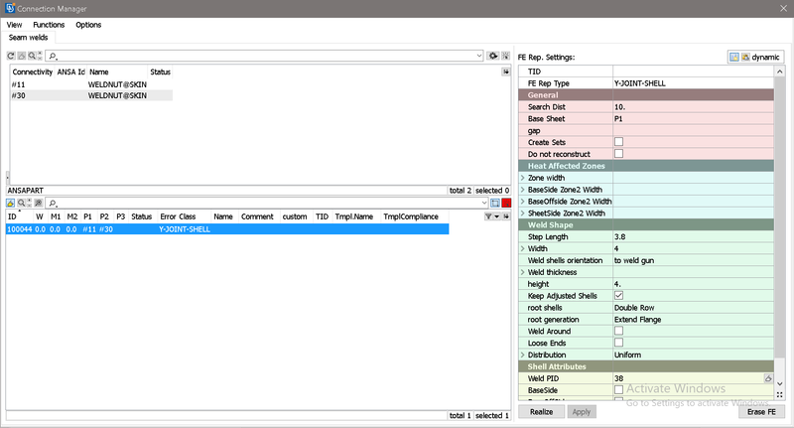Click the Realize button
This screenshot has height=428, width=794.
[541, 412]
